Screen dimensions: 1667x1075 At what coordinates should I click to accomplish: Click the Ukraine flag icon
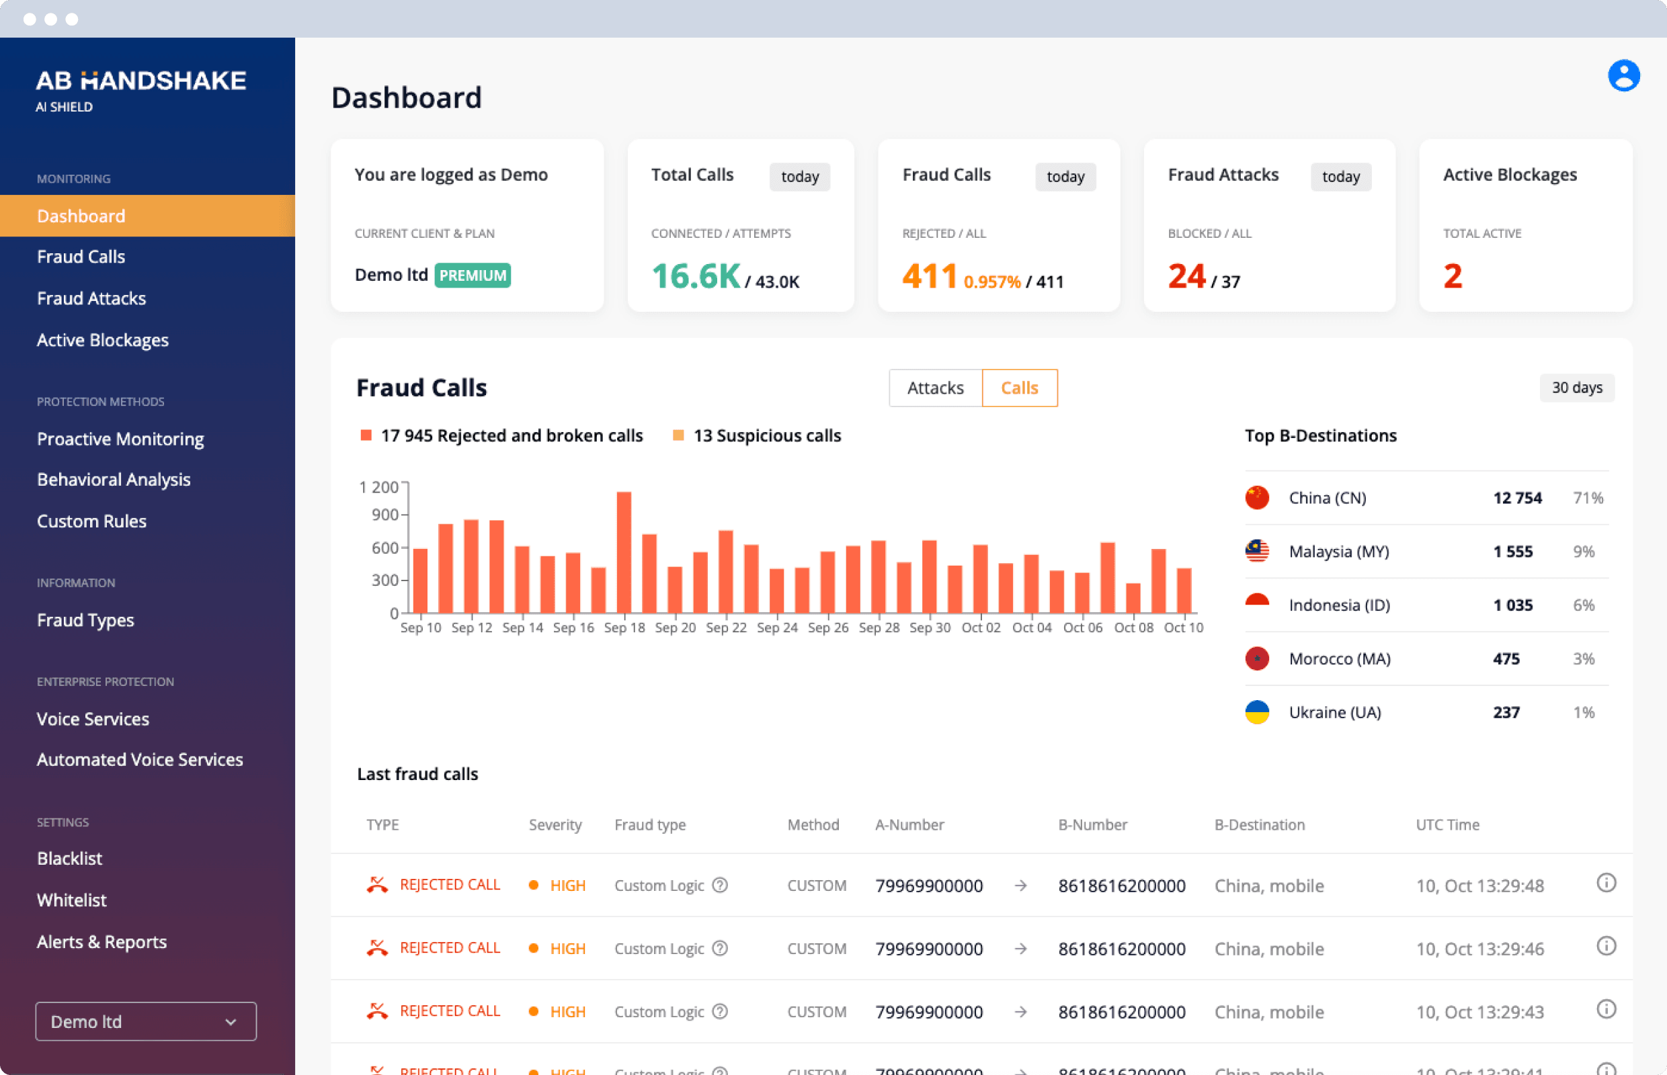[x=1257, y=712]
